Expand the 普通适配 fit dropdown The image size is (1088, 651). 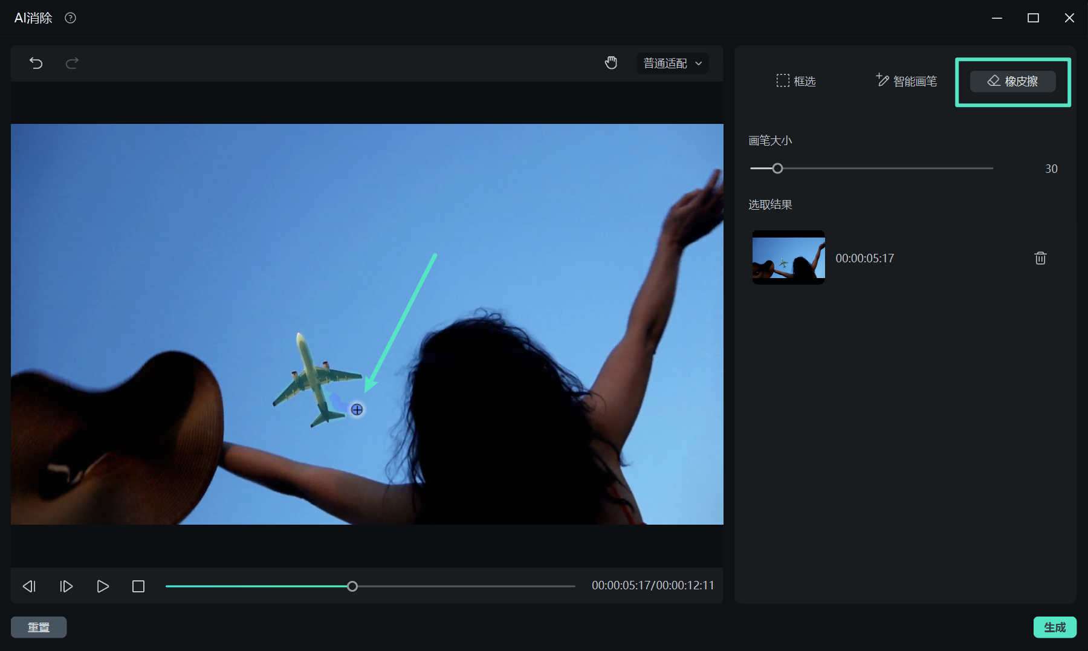pos(672,63)
